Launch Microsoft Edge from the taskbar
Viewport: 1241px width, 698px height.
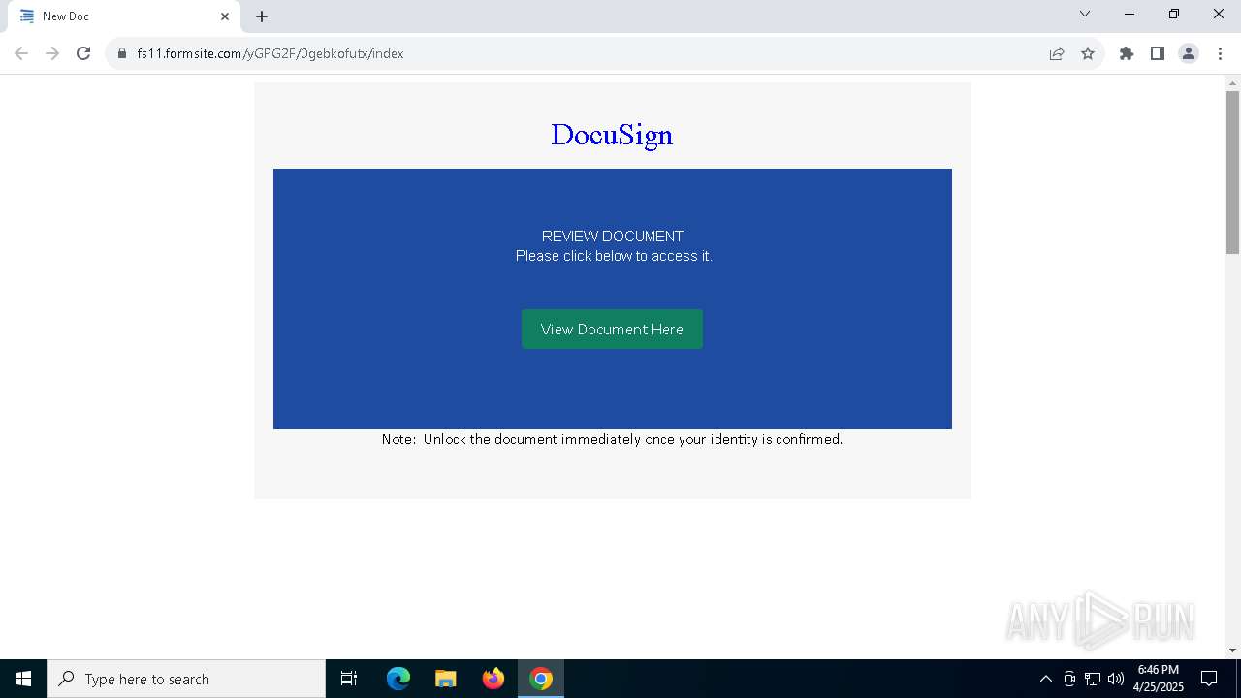coord(398,679)
